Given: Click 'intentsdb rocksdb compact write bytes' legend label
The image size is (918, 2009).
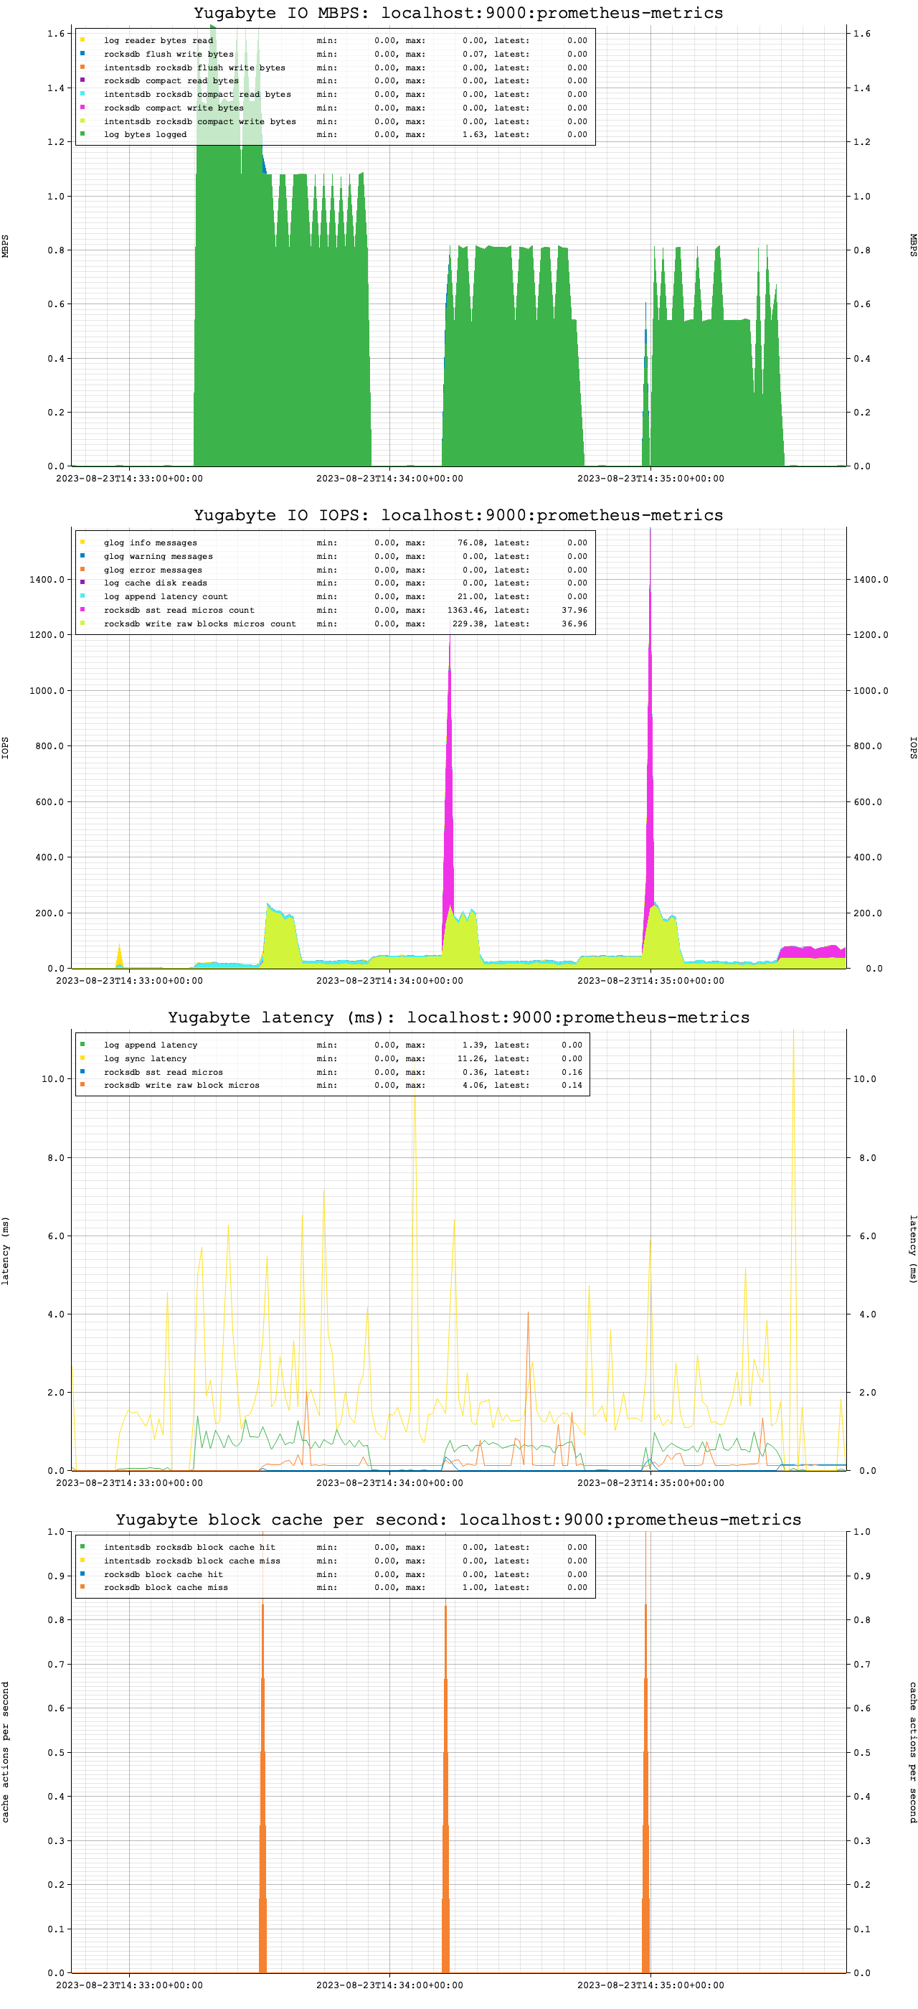Looking at the screenshot, I should click(x=200, y=121).
